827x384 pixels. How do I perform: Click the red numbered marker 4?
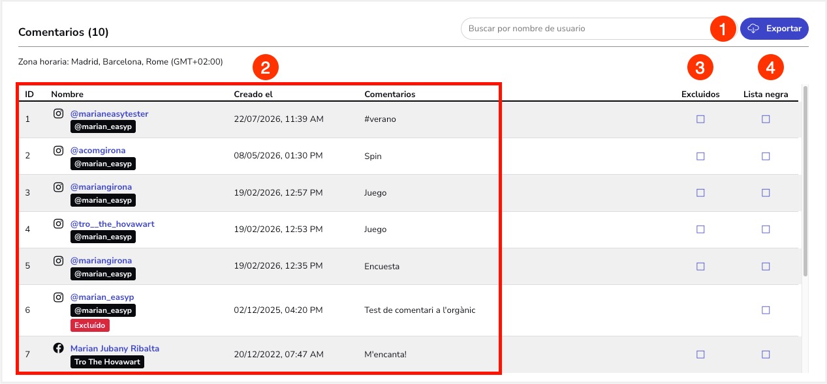click(x=771, y=67)
